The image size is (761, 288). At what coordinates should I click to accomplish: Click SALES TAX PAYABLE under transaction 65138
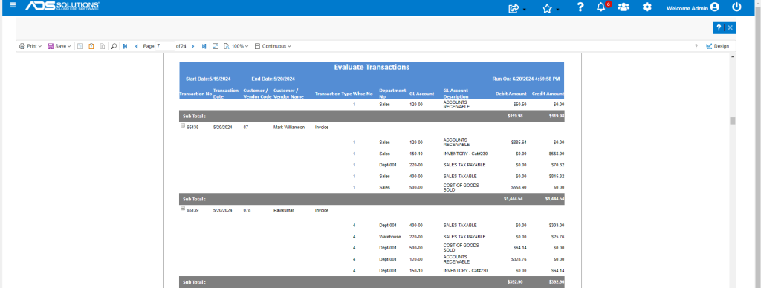pos(464,165)
